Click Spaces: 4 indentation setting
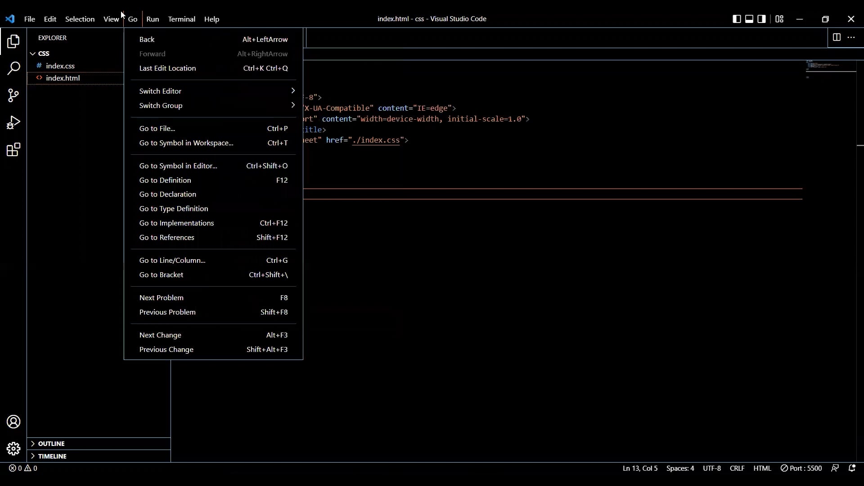 [680, 468]
